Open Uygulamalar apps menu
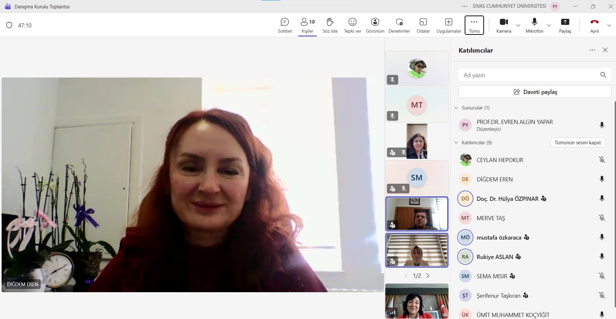The height and width of the screenshot is (319, 616). 449,25
